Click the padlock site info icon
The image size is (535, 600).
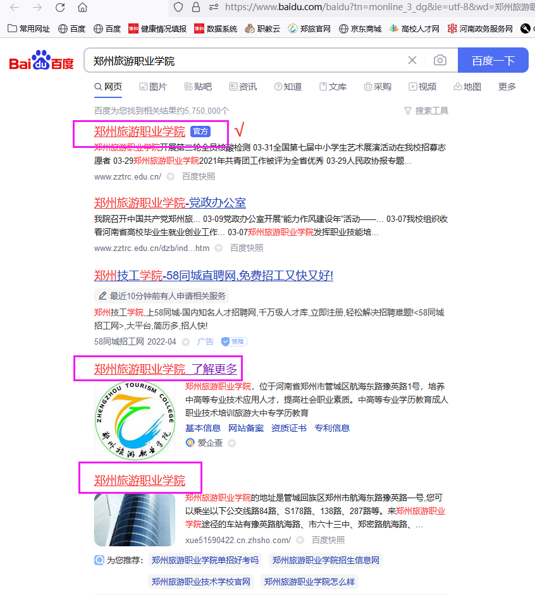point(196,7)
